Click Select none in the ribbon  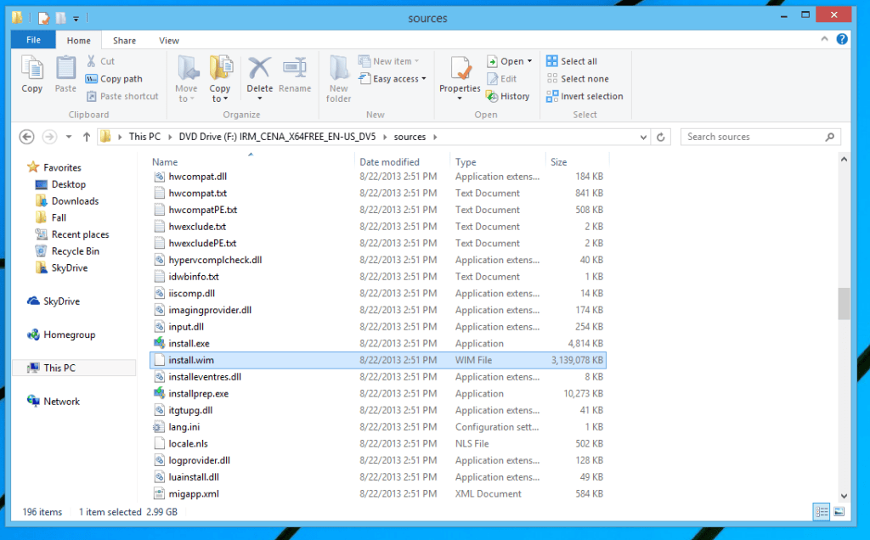578,79
